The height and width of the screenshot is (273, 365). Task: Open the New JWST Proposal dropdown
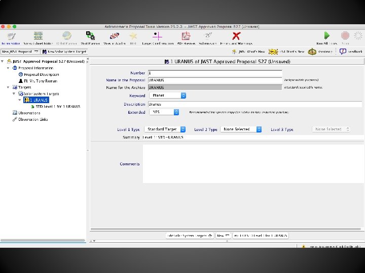(20, 52)
